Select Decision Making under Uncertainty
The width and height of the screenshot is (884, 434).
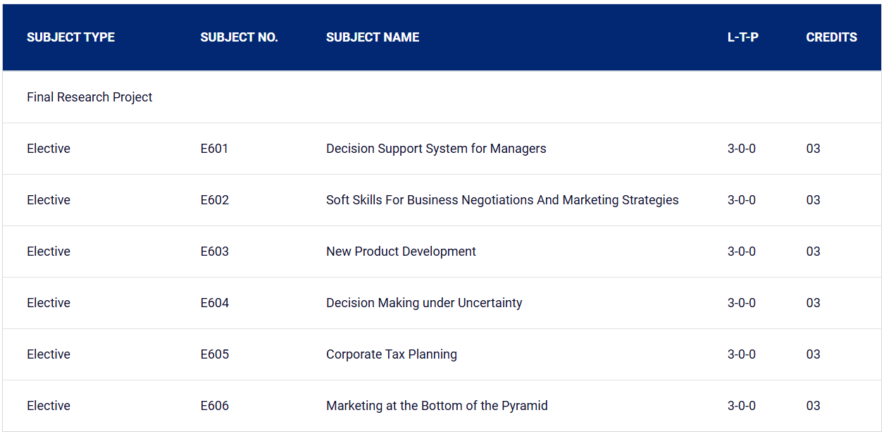(x=424, y=303)
